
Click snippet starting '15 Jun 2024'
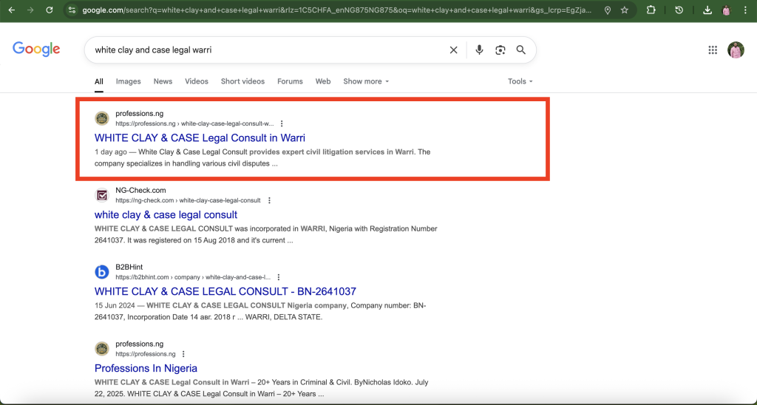[x=260, y=311]
